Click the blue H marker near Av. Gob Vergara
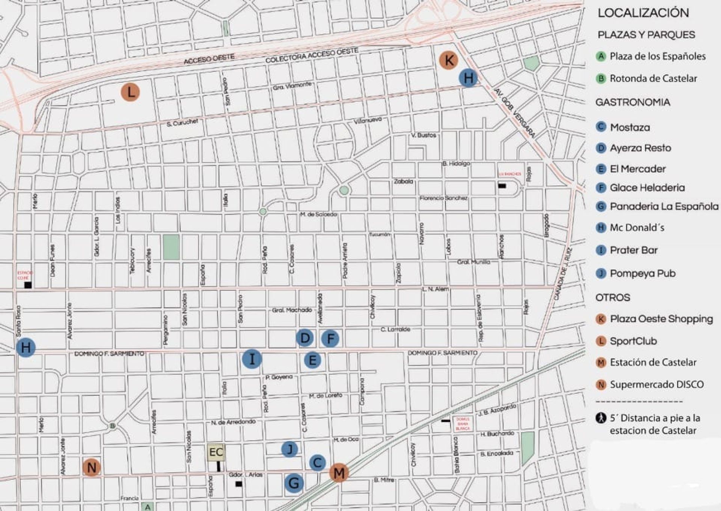This screenshot has height=511, width=721. [x=469, y=78]
